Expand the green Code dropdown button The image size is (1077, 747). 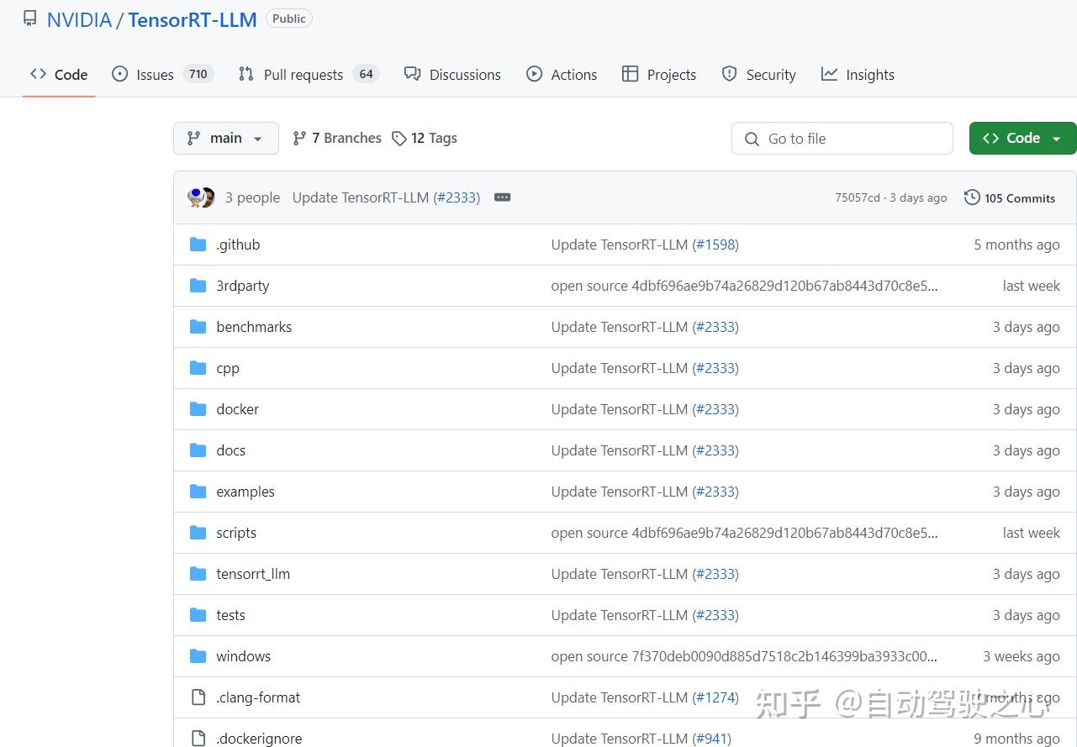[1022, 138]
